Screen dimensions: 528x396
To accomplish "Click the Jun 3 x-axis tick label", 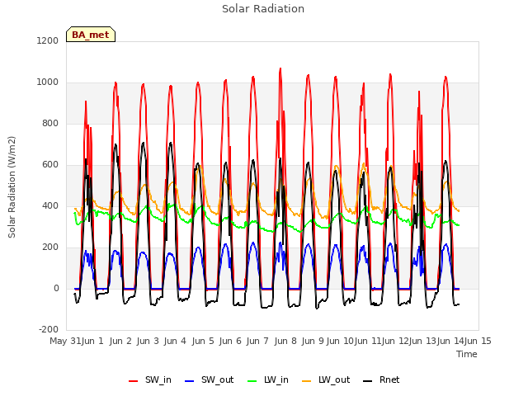I will (148, 341).
